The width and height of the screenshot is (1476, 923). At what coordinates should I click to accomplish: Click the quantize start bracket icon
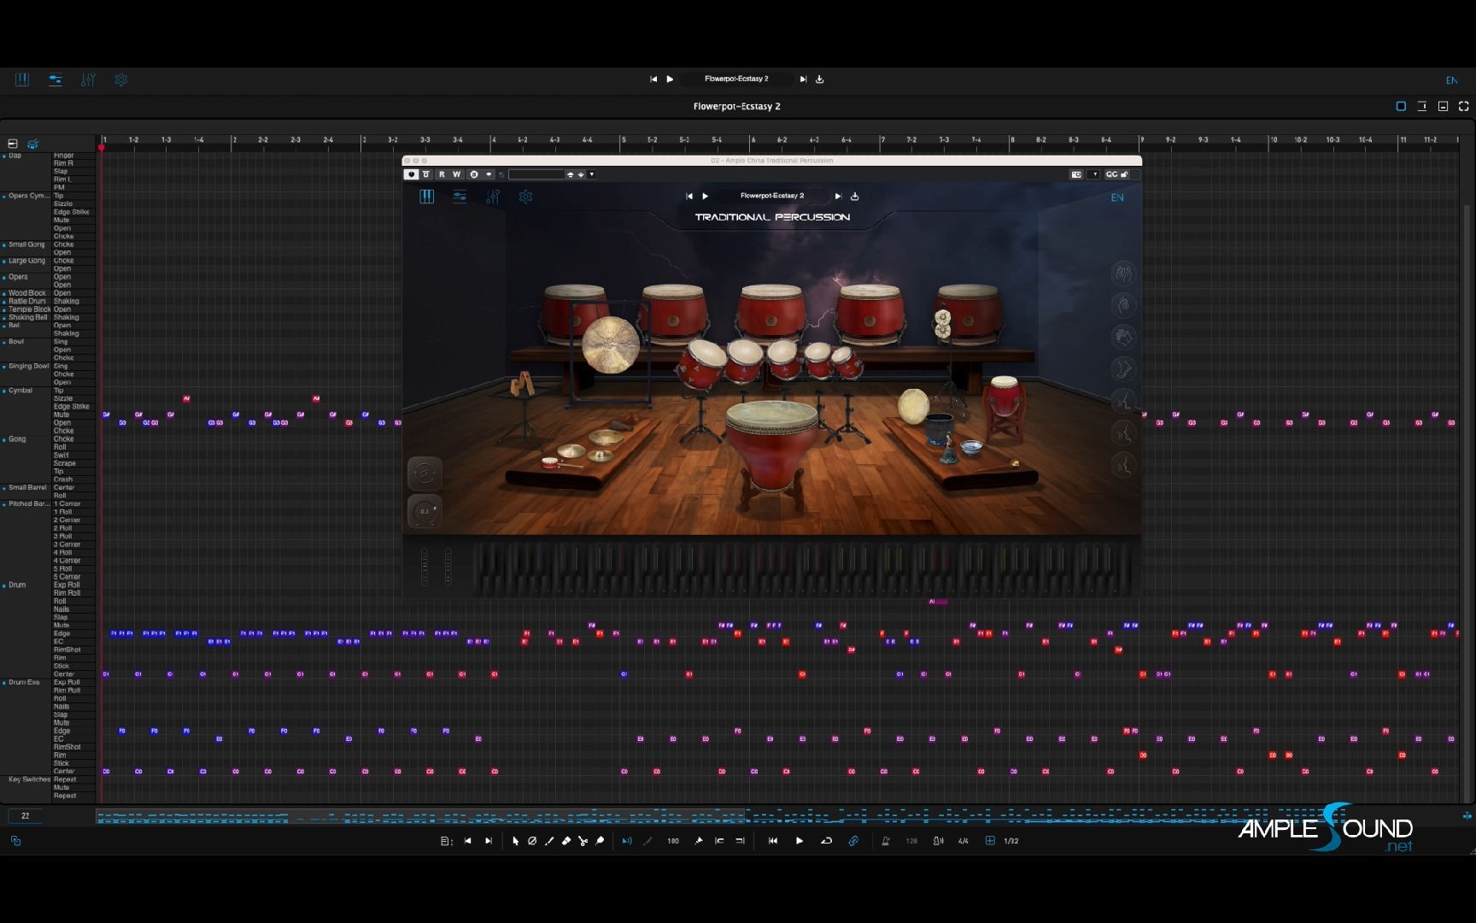pos(719,841)
